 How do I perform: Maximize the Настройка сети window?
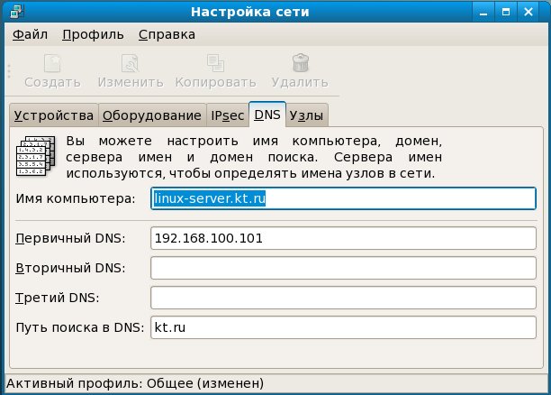click(x=506, y=12)
